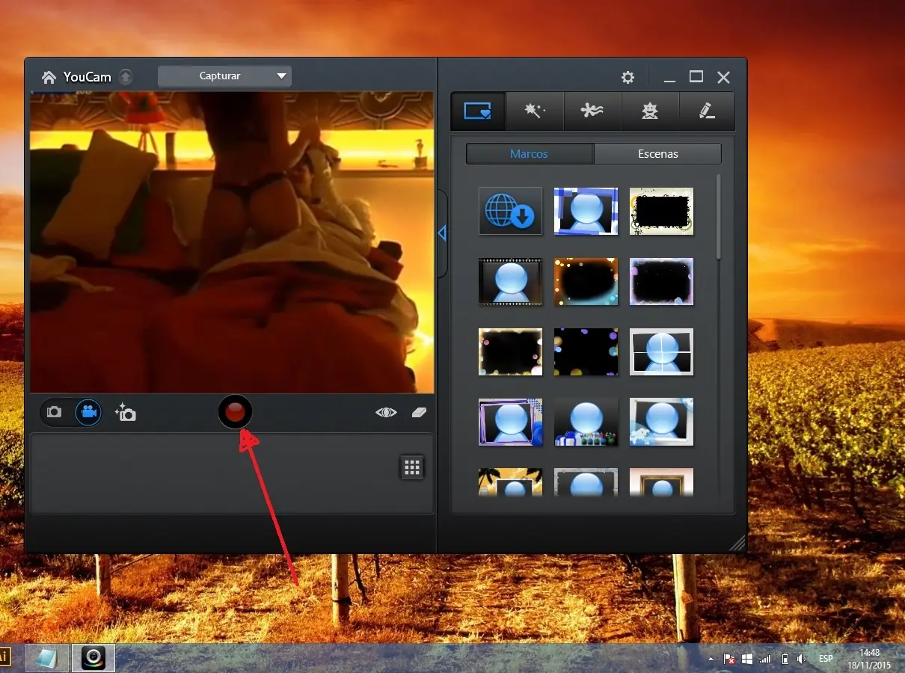The height and width of the screenshot is (673, 905).
Task: Apply the colorful bokeh dots frame
Action: pos(586,351)
